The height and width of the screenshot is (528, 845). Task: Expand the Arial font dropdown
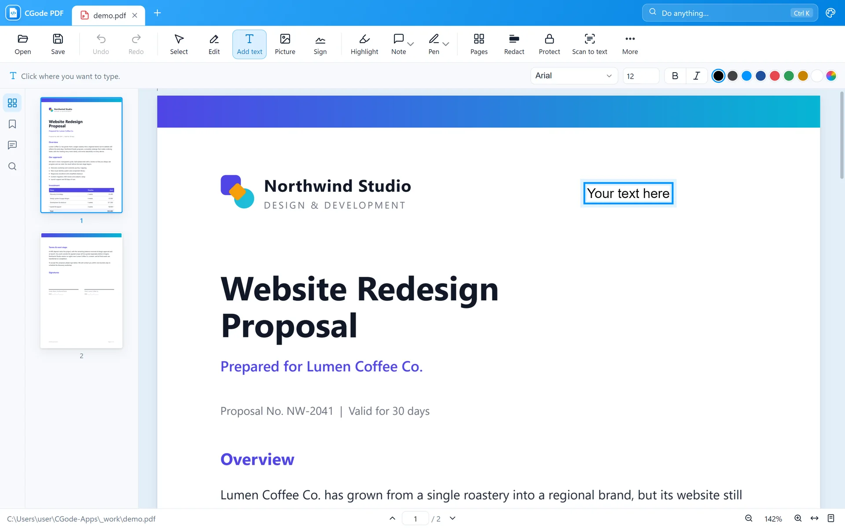click(574, 76)
